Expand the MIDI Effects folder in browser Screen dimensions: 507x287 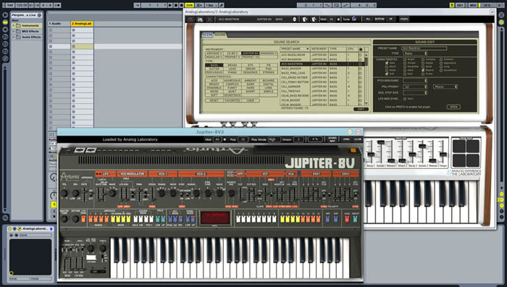point(14,31)
